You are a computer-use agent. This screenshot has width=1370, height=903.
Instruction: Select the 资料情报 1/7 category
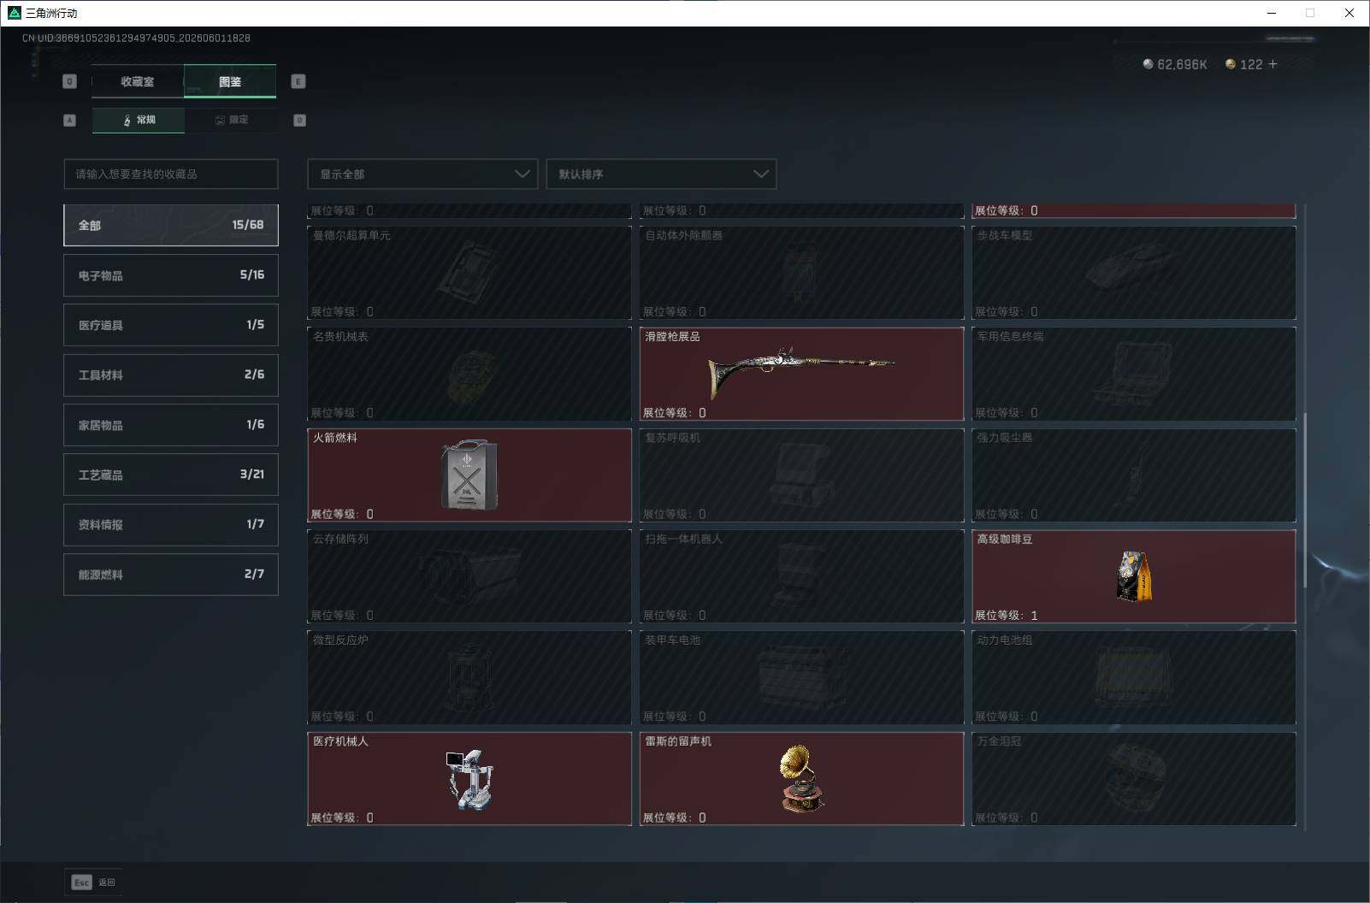[171, 524]
